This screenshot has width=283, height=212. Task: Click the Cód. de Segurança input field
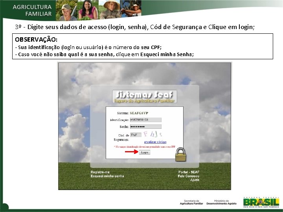[x=136, y=135]
